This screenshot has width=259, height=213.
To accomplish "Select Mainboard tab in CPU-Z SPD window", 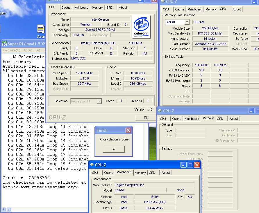I will click(x=195, y=9).
